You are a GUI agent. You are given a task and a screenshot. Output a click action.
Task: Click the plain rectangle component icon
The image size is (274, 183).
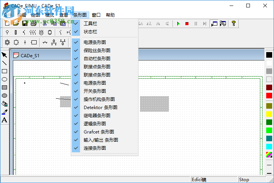coord(34,43)
